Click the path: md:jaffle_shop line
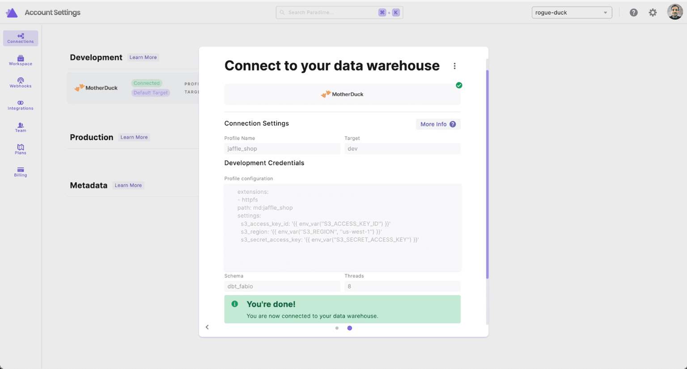This screenshot has height=369, width=687. pyautogui.click(x=265, y=208)
